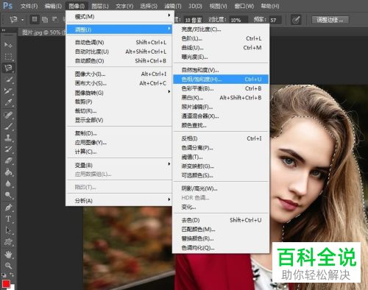368x290 pixels.
Task: Open the 选择(S) menu
Action: pyautogui.click(x=149, y=6)
